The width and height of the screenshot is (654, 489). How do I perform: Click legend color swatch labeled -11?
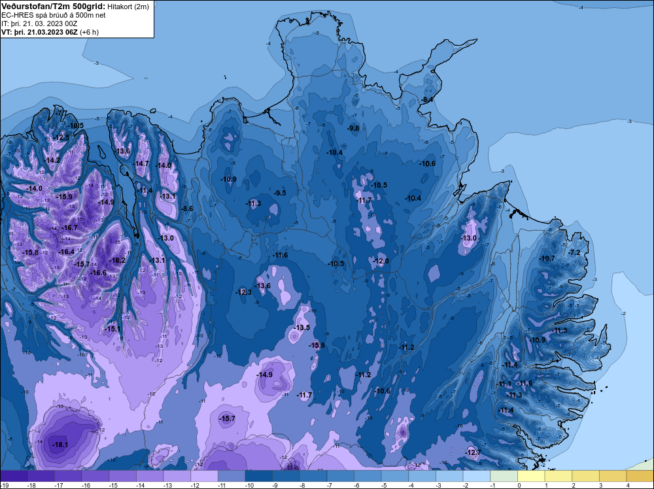(232, 476)
